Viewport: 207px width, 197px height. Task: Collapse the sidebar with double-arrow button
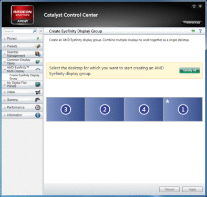pyautogui.click(x=41, y=31)
